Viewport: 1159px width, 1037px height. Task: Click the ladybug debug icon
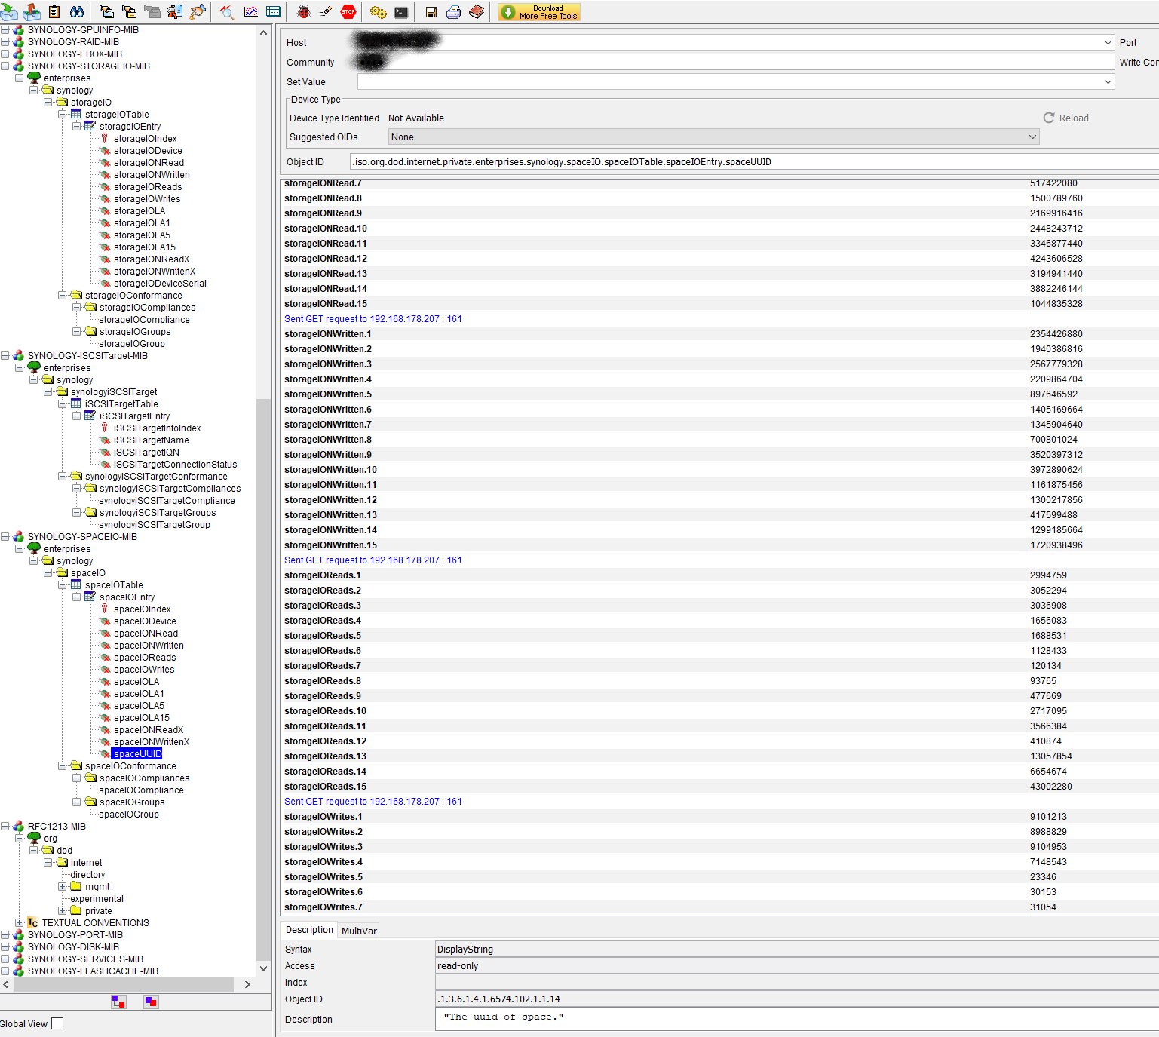pos(304,12)
